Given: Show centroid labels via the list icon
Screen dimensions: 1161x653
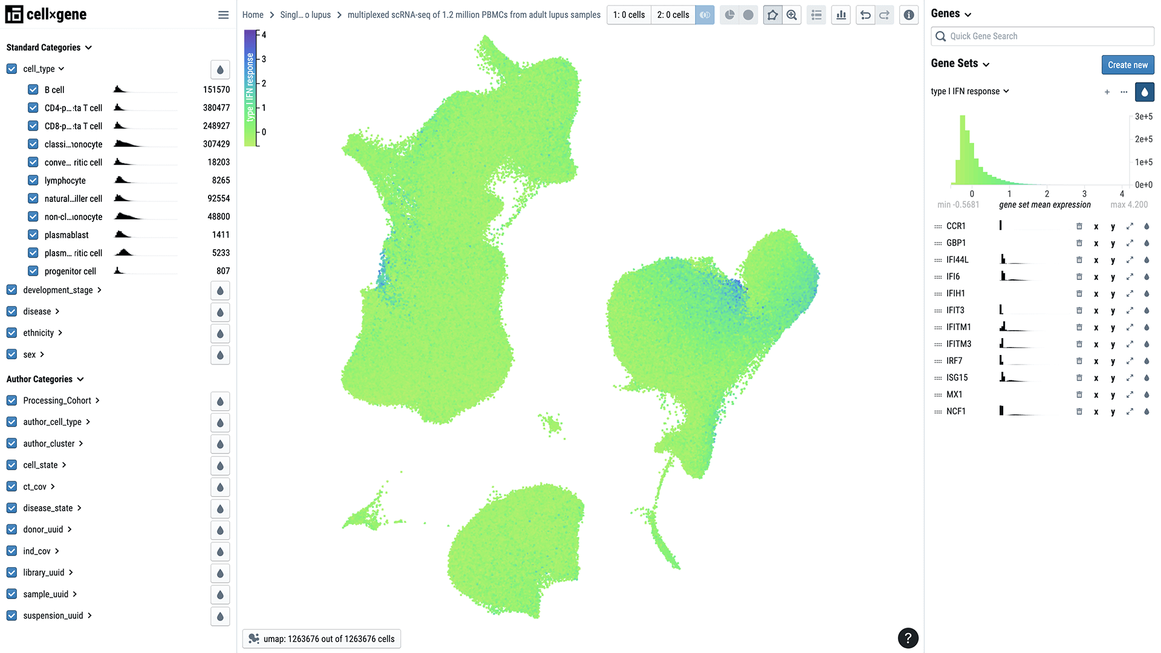Looking at the screenshot, I should pyautogui.click(x=816, y=15).
